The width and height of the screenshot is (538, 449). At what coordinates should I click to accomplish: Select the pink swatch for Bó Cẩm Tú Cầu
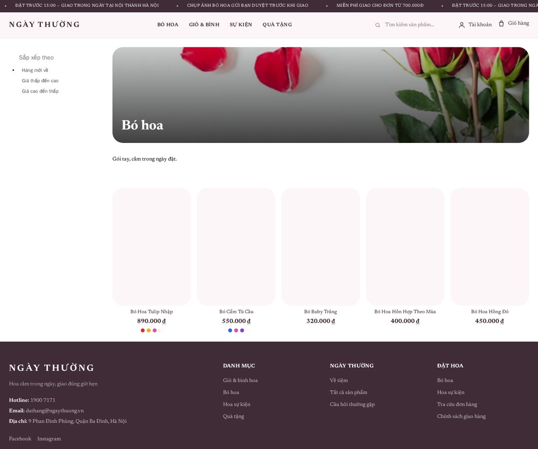click(236, 331)
